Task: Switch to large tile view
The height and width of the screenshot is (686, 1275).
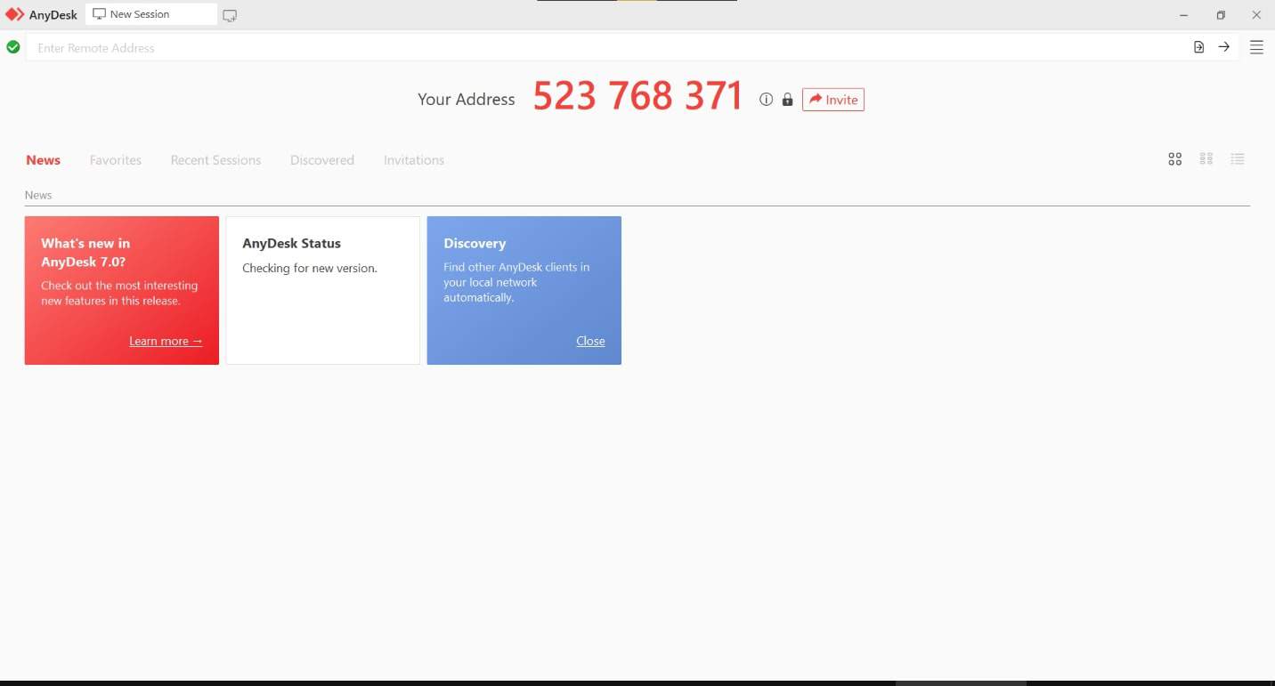Action: point(1175,159)
